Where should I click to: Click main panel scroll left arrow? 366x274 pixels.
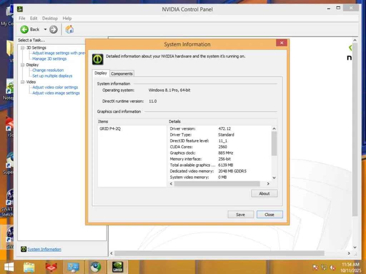112,254
